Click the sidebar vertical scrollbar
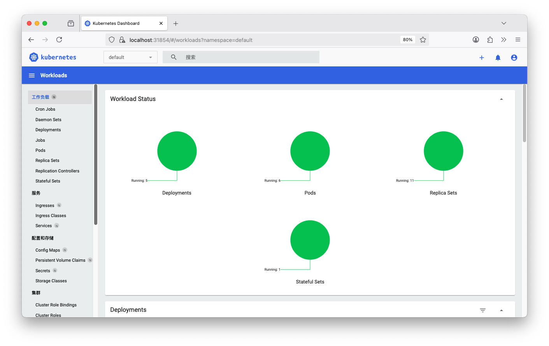This screenshot has width=549, height=346. pos(96,155)
